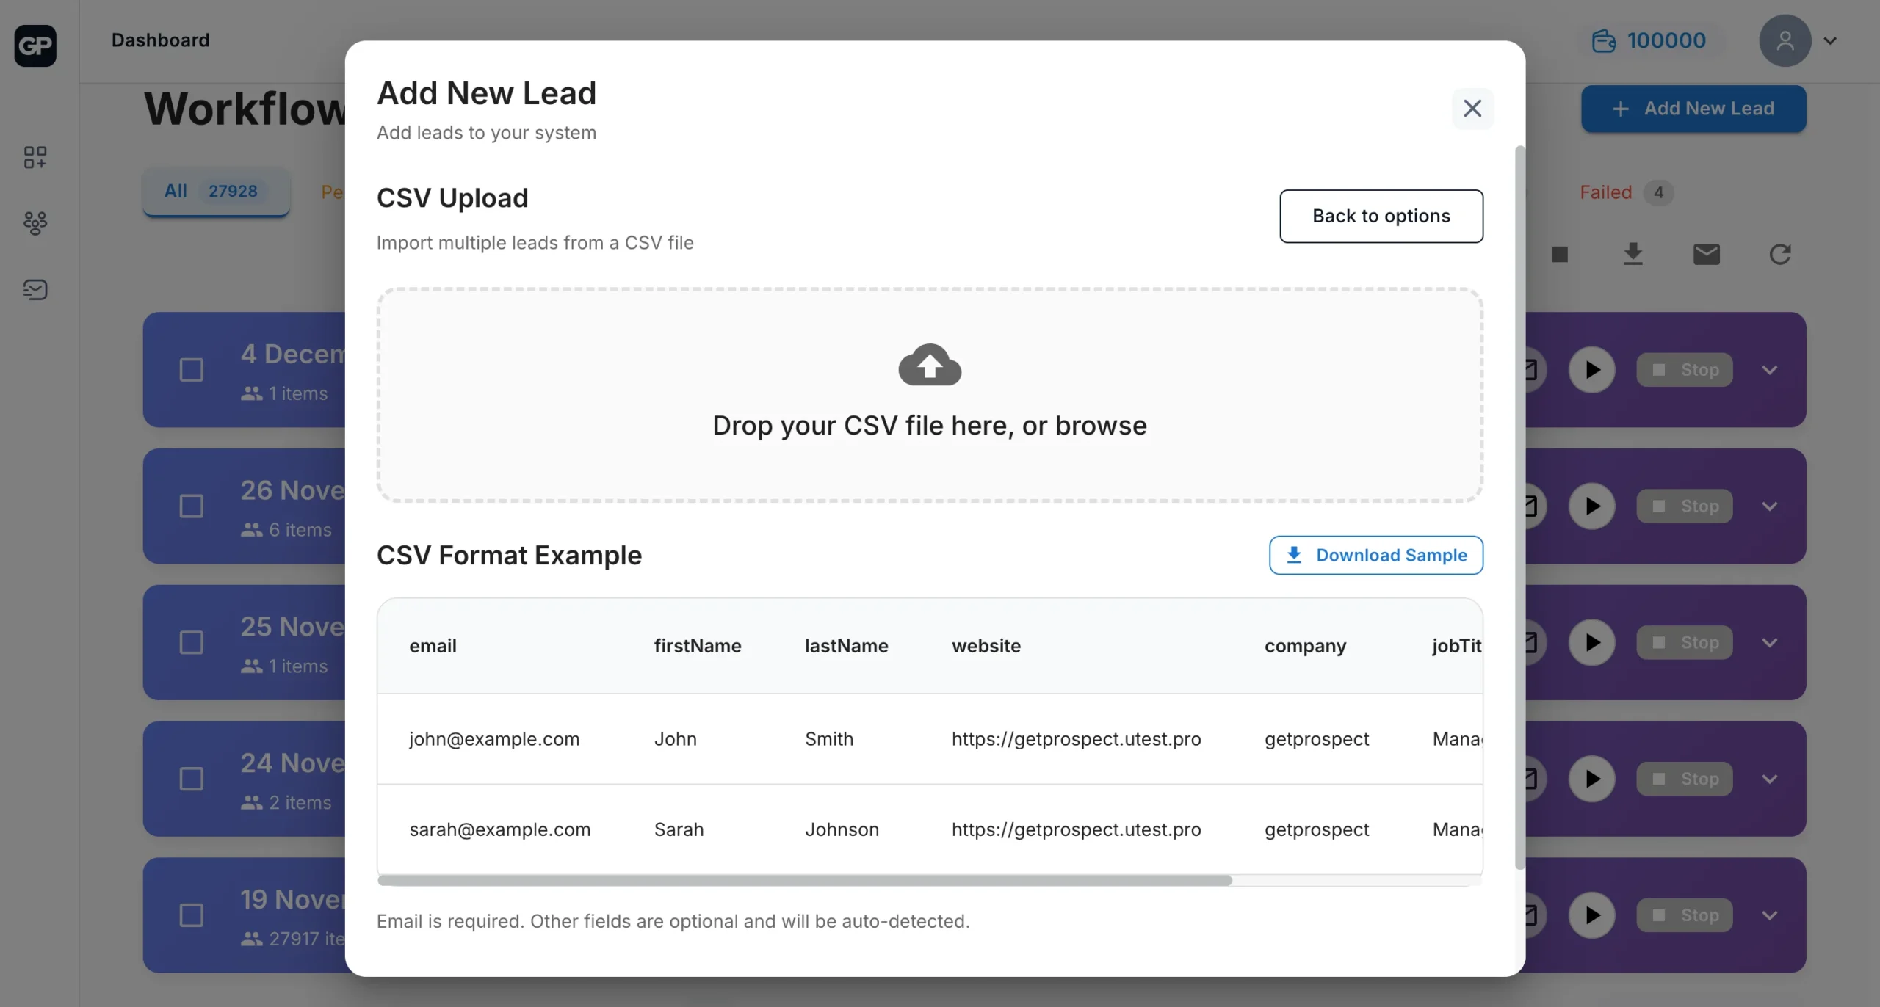Check the 4 December workflow checkbox

point(192,370)
